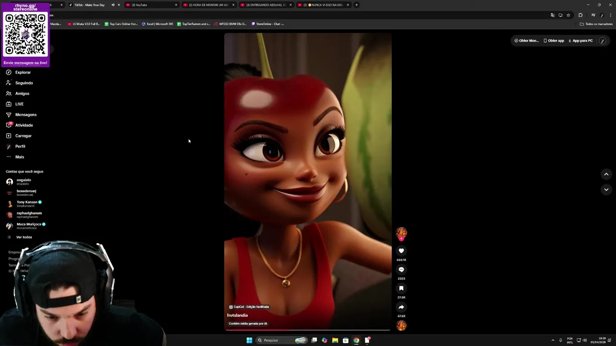Viewport: 616px width, 346px height.
Task: Seek on the video progress bar
Action: pyautogui.click(x=308, y=330)
